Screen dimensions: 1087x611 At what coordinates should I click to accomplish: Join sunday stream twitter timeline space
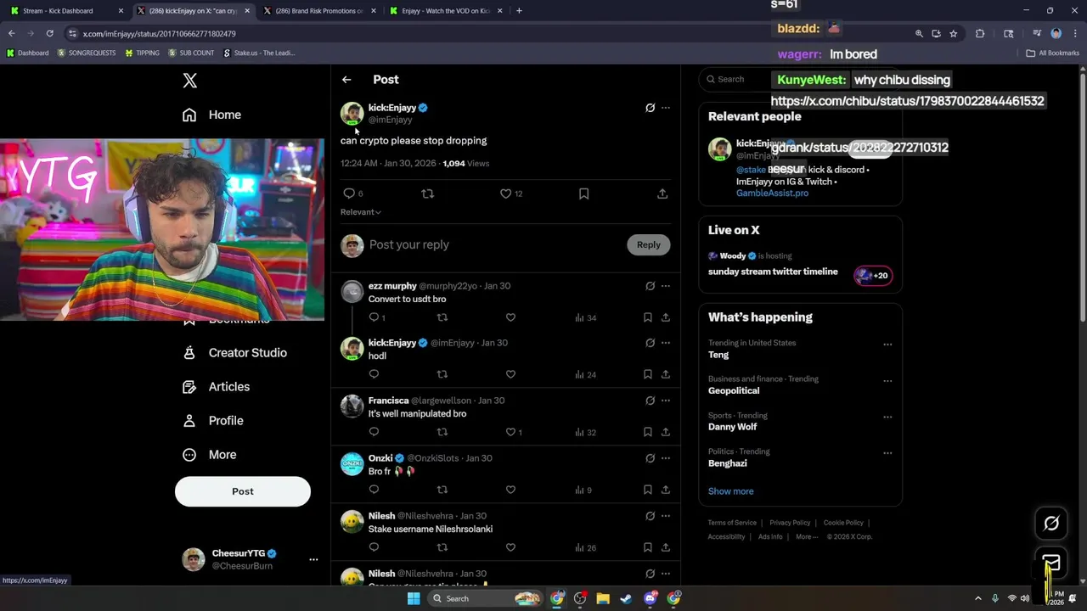click(x=800, y=265)
